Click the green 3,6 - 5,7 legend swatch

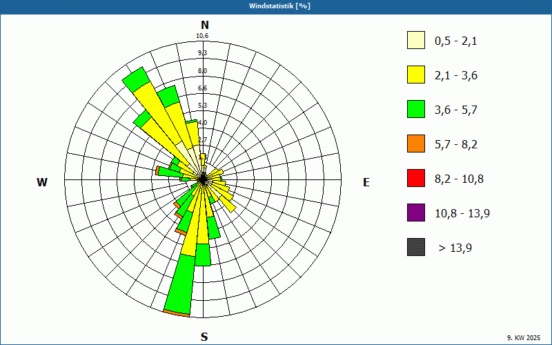click(416, 109)
